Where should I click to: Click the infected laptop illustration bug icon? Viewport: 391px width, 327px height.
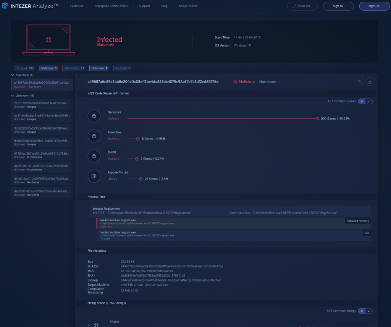(48, 39)
